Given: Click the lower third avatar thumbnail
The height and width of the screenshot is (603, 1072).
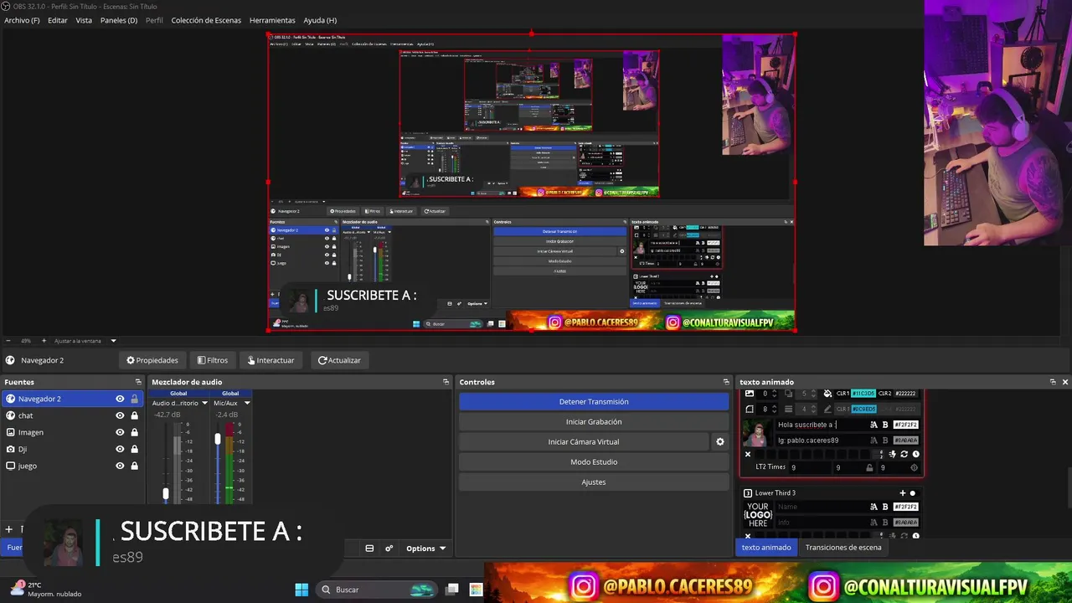Looking at the screenshot, I should [758, 433].
